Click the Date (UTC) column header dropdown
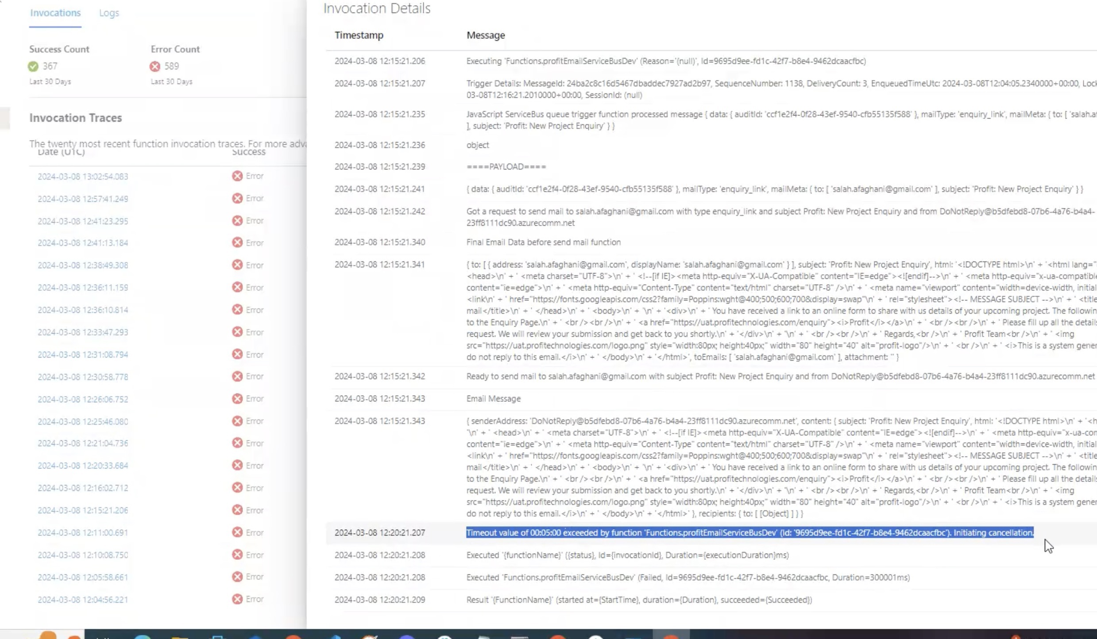This screenshot has width=1097, height=639. coord(62,151)
